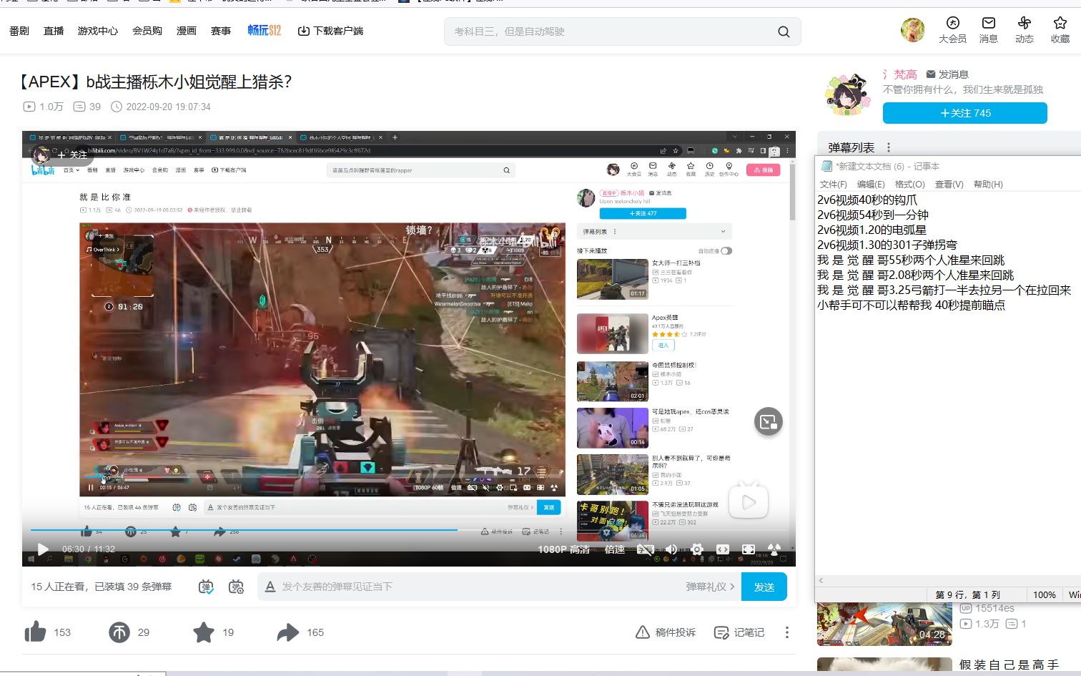Viewport: 1081px width, 676px height.
Task: Open 游戏中心 nav link
Action: [x=98, y=31]
